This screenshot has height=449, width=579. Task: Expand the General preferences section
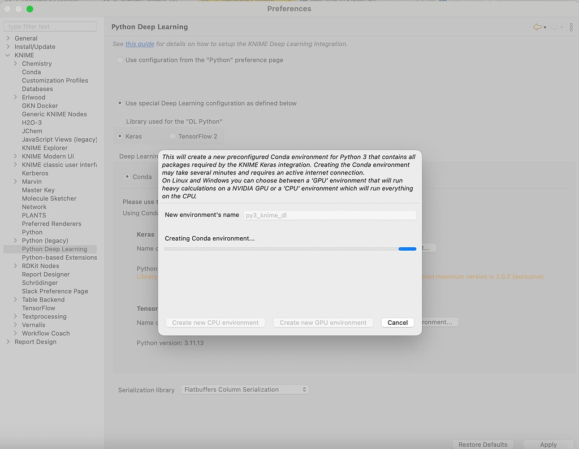pos(7,38)
